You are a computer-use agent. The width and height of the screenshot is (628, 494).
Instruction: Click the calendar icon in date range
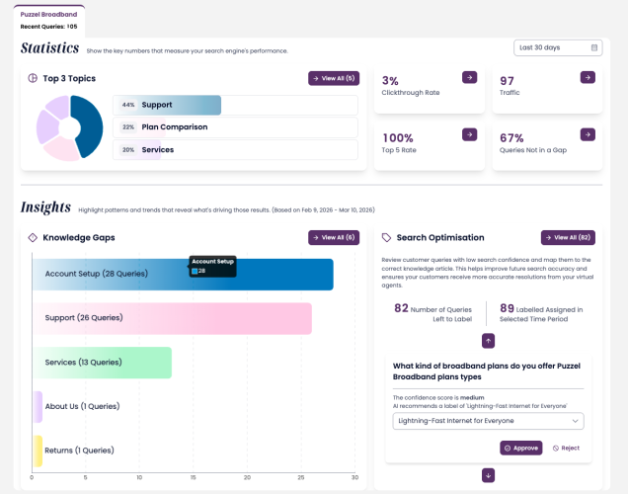click(594, 47)
